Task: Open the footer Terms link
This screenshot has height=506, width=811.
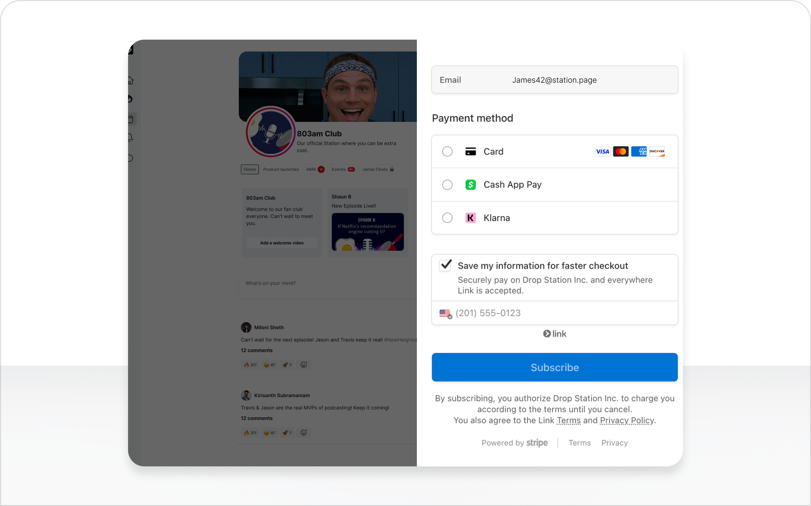Action: coord(579,443)
